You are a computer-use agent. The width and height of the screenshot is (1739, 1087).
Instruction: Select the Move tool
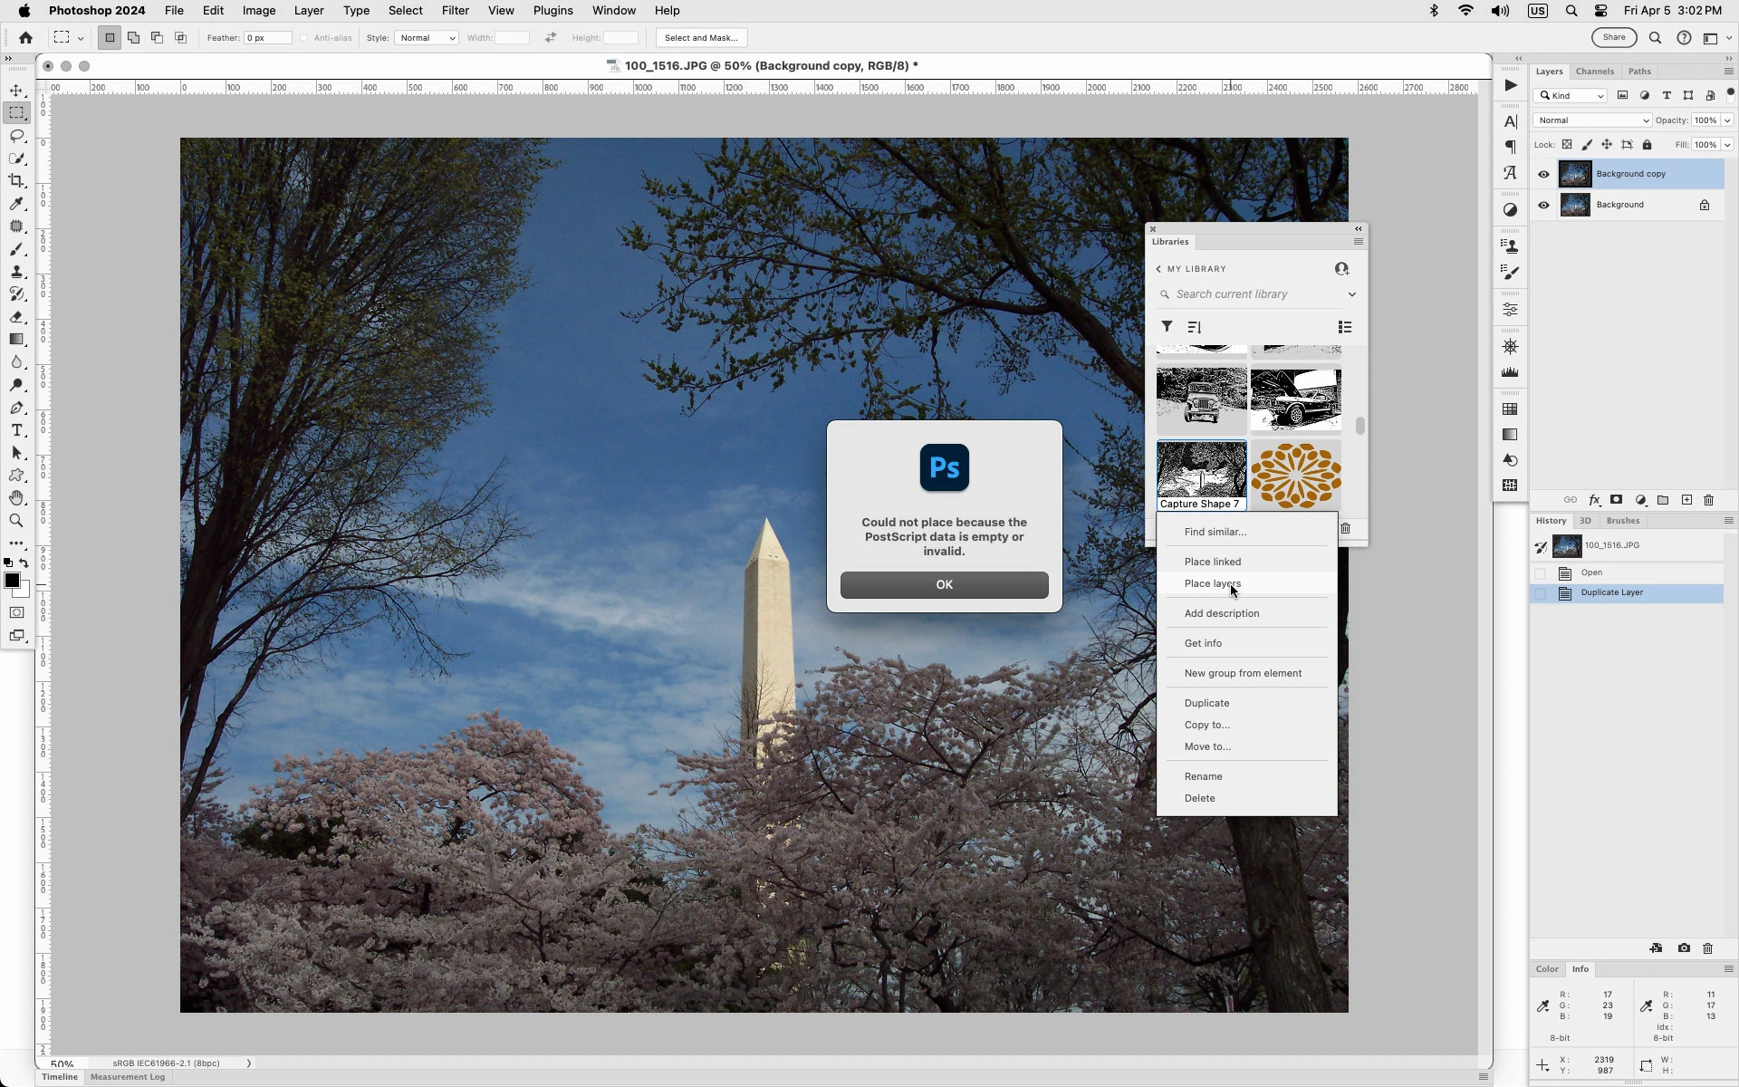(x=16, y=91)
